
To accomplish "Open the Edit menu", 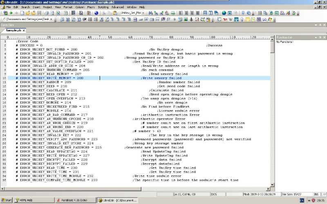I will point(16,7).
